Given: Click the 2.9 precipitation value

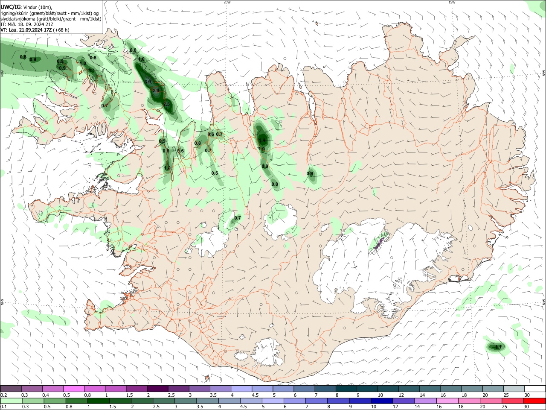Looking at the screenshot, I should 156,91.
